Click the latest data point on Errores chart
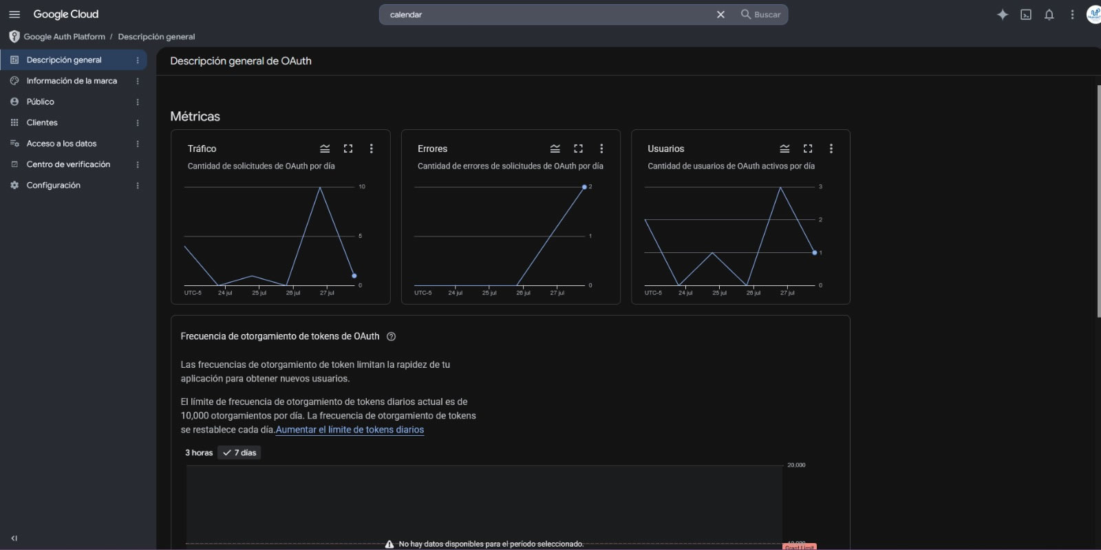Image resolution: width=1101 pixels, height=550 pixels. pyautogui.click(x=584, y=187)
